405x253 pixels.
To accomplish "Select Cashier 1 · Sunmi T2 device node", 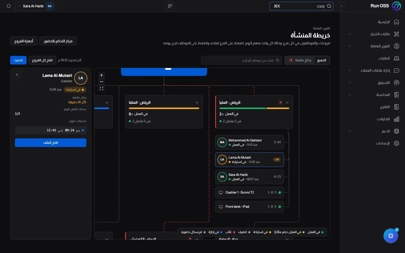I will [x=250, y=193].
